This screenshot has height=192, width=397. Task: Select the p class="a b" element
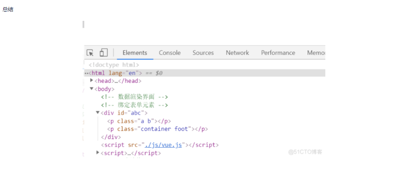coord(138,121)
